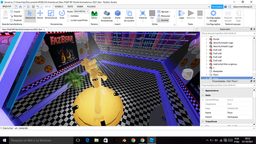This screenshot has height=144, width=256.
Task: Collapse the Data properties section
Action: tap(203, 95)
